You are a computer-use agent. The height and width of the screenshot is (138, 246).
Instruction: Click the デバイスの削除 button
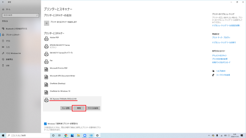(93, 108)
